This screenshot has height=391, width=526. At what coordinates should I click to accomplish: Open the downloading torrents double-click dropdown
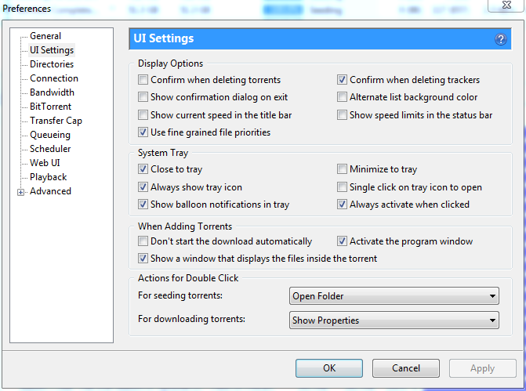394,320
